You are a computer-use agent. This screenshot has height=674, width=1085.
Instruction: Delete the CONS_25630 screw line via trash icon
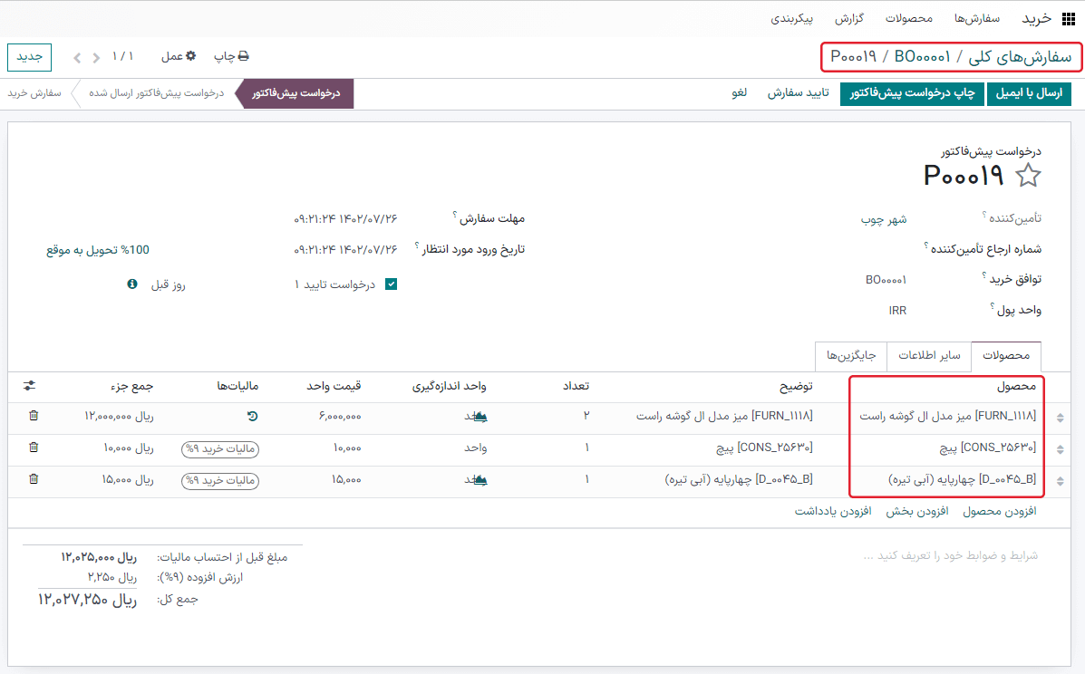click(x=34, y=448)
